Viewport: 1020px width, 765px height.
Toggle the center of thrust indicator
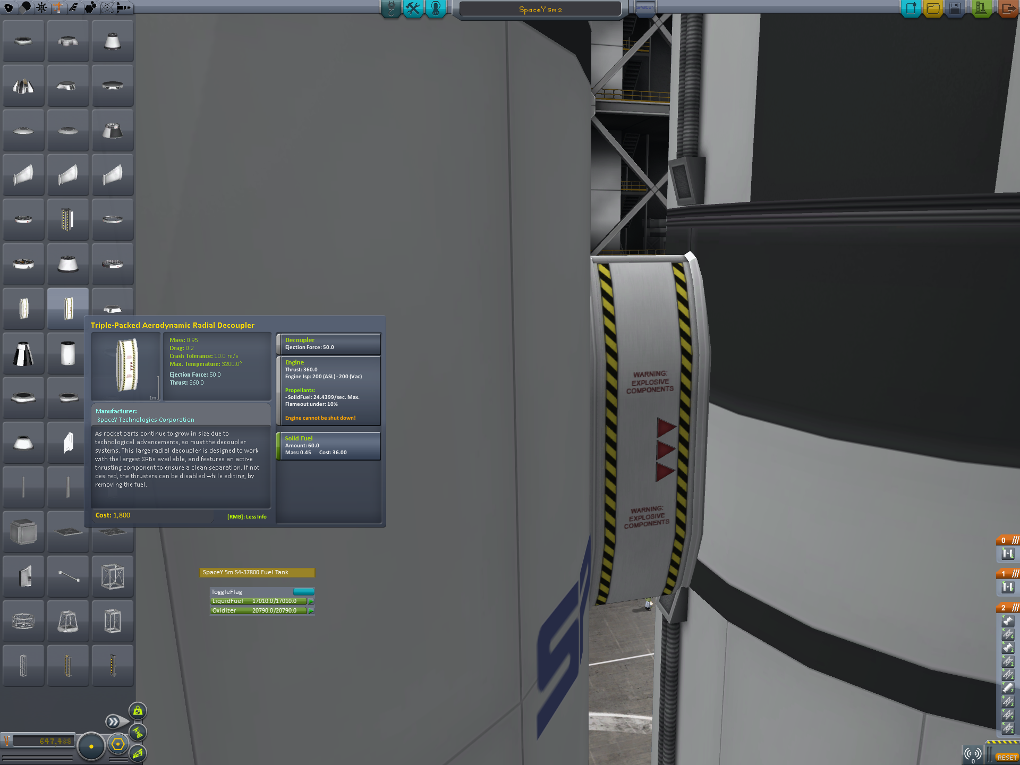pos(138,732)
